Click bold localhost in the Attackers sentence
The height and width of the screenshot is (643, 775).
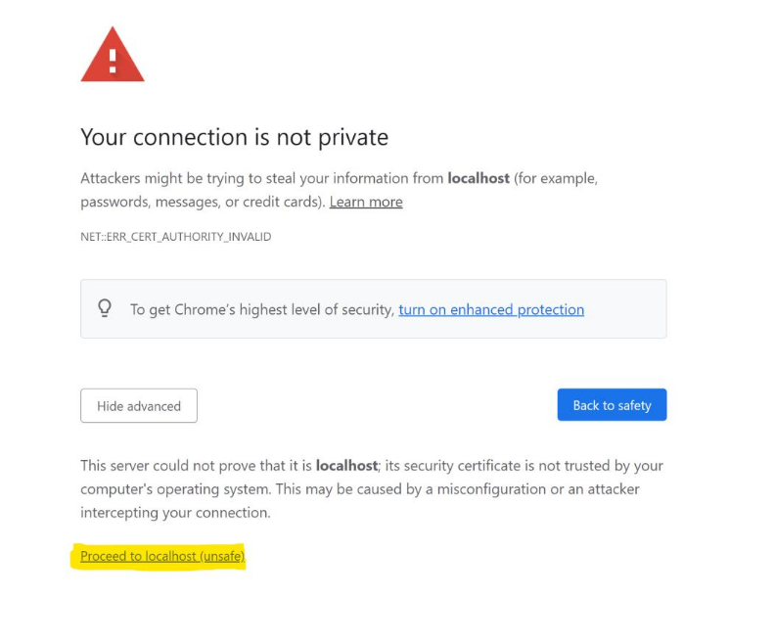point(479,178)
